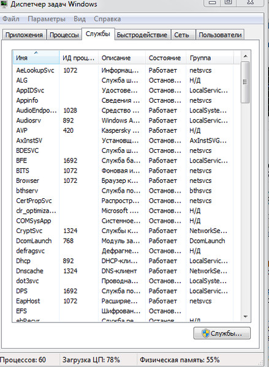Click the Windows A... description cell

tap(121, 120)
